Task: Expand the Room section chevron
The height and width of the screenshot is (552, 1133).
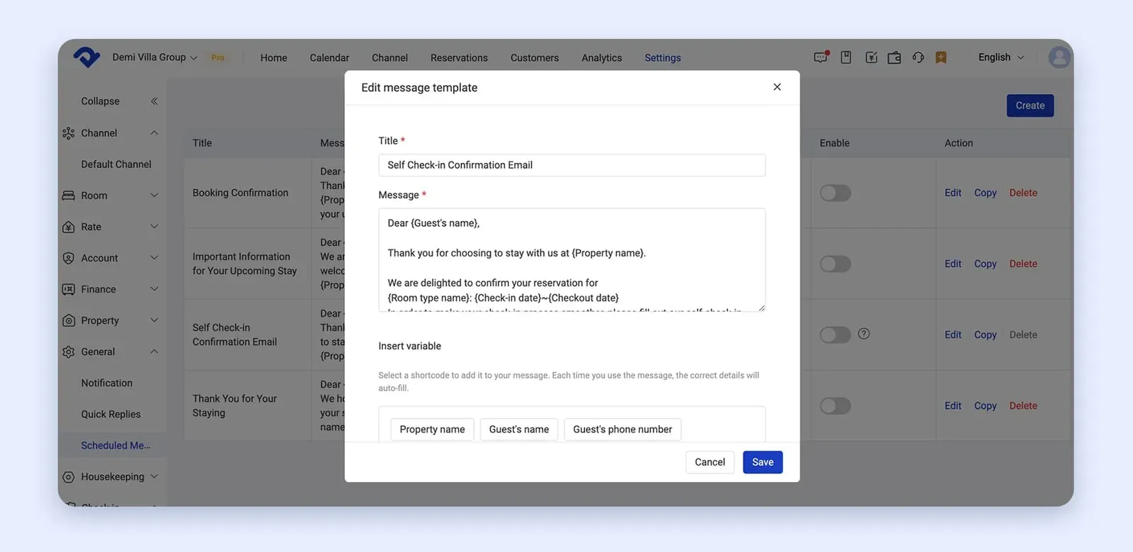Action: [154, 196]
